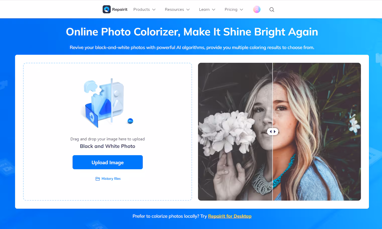Click the right arrow on the comparison handle

pyautogui.click(x=275, y=132)
